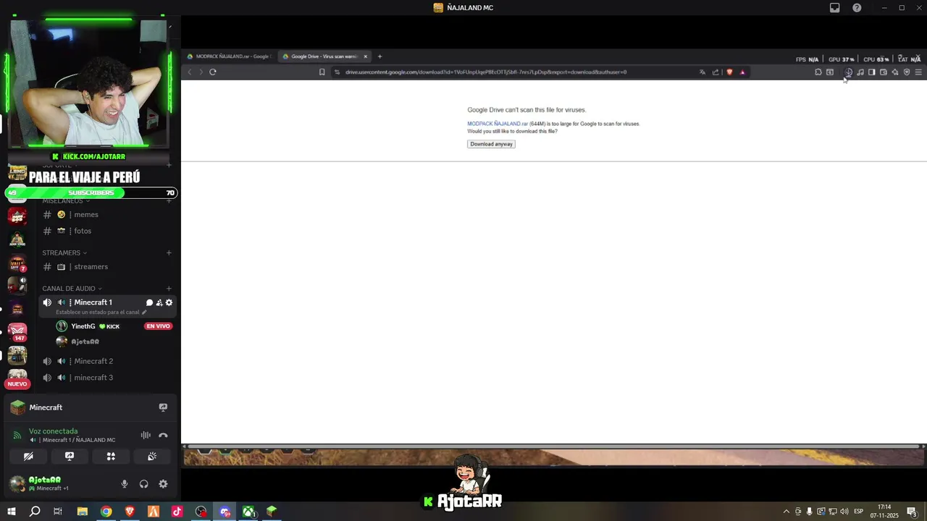Invite people to Minecraft 1 channel

point(159,302)
